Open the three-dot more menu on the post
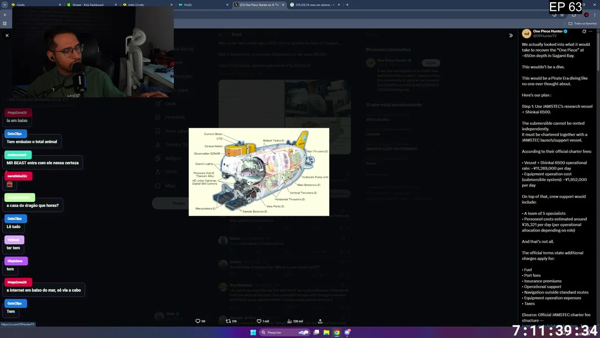This screenshot has height=338, width=600. tap(591, 31)
